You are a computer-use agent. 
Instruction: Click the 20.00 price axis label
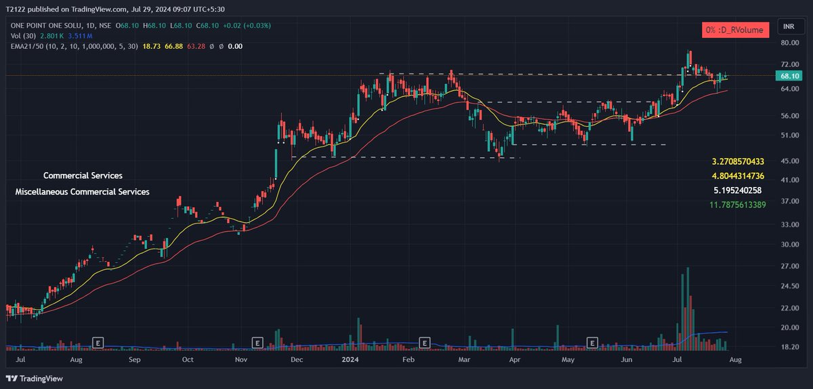[x=790, y=328]
